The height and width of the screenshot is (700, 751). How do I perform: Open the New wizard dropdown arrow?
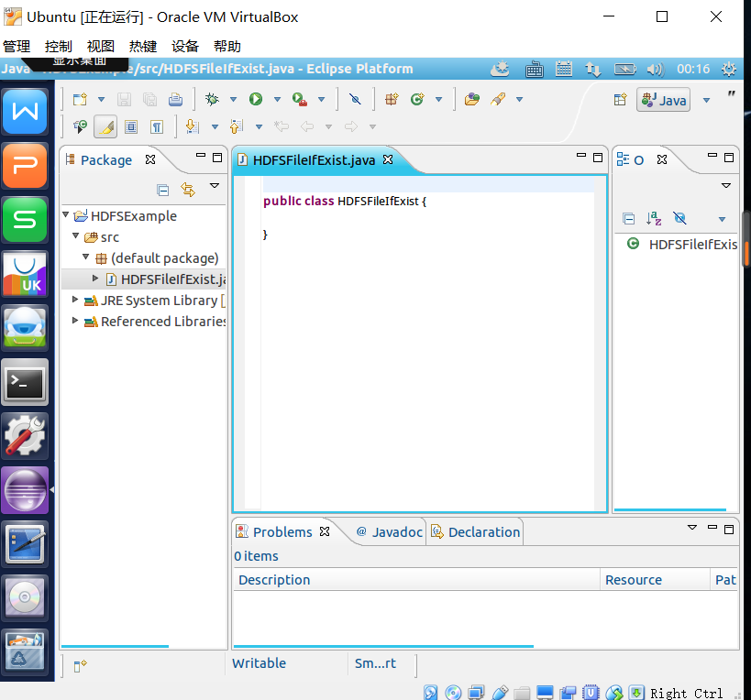pos(101,100)
